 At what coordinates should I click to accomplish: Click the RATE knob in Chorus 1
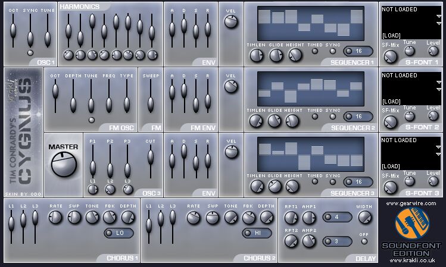click(x=55, y=218)
